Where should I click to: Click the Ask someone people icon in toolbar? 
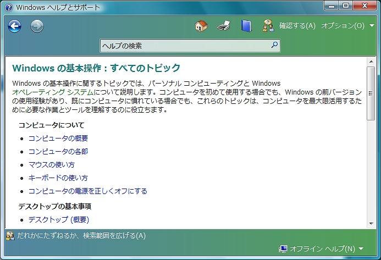[x=268, y=26]
